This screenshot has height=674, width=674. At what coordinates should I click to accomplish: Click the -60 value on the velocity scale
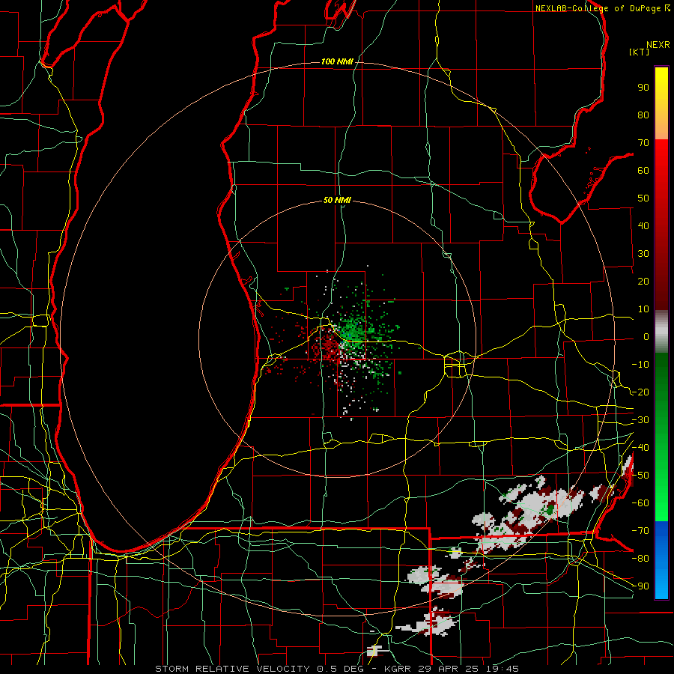point(640,503)
